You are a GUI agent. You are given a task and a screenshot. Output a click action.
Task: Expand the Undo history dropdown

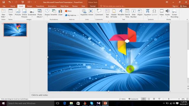(12, 2)
